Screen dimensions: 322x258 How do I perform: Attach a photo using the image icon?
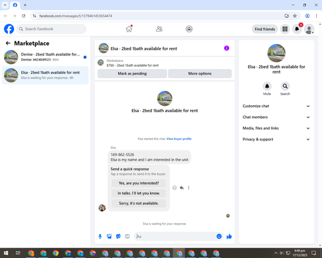[109, 237]
